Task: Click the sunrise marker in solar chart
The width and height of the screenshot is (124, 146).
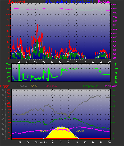Action: (x=44, y=131)
